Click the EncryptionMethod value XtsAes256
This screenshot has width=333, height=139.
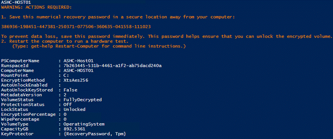click(76, 80)
